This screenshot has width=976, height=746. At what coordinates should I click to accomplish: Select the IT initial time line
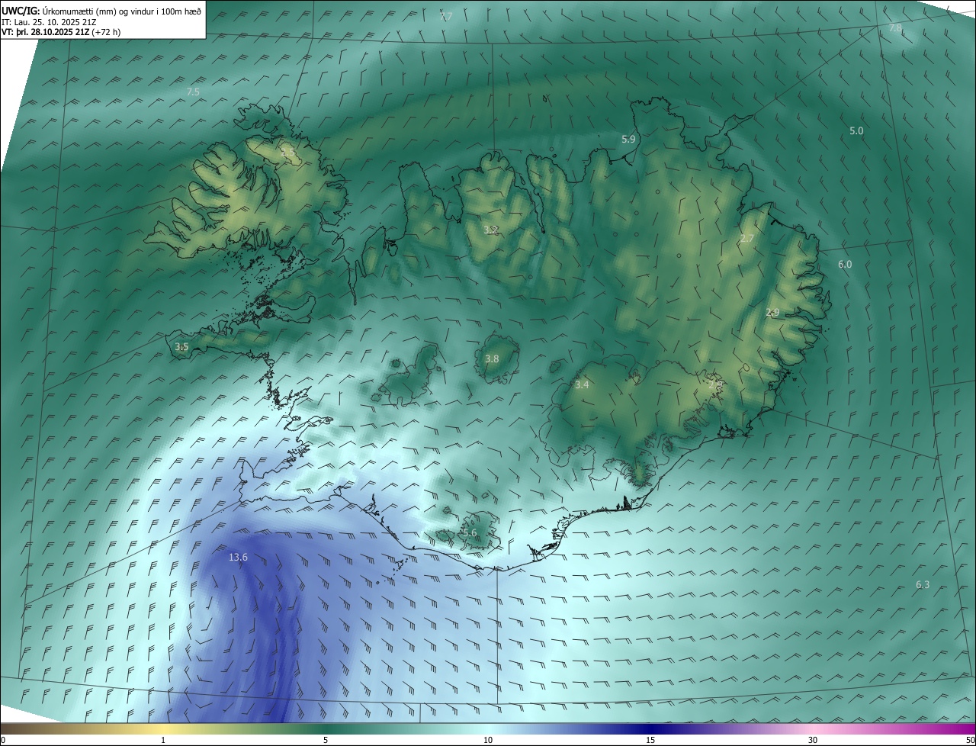(50, 22)
